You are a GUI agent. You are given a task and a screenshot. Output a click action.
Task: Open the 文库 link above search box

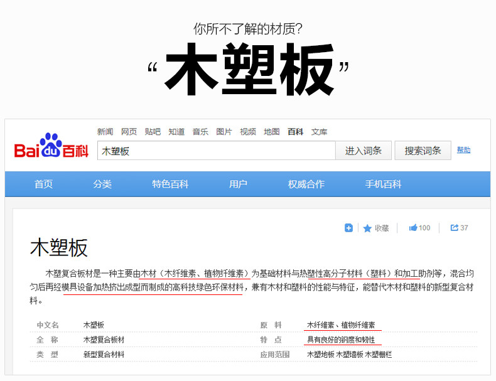(319, 132)
